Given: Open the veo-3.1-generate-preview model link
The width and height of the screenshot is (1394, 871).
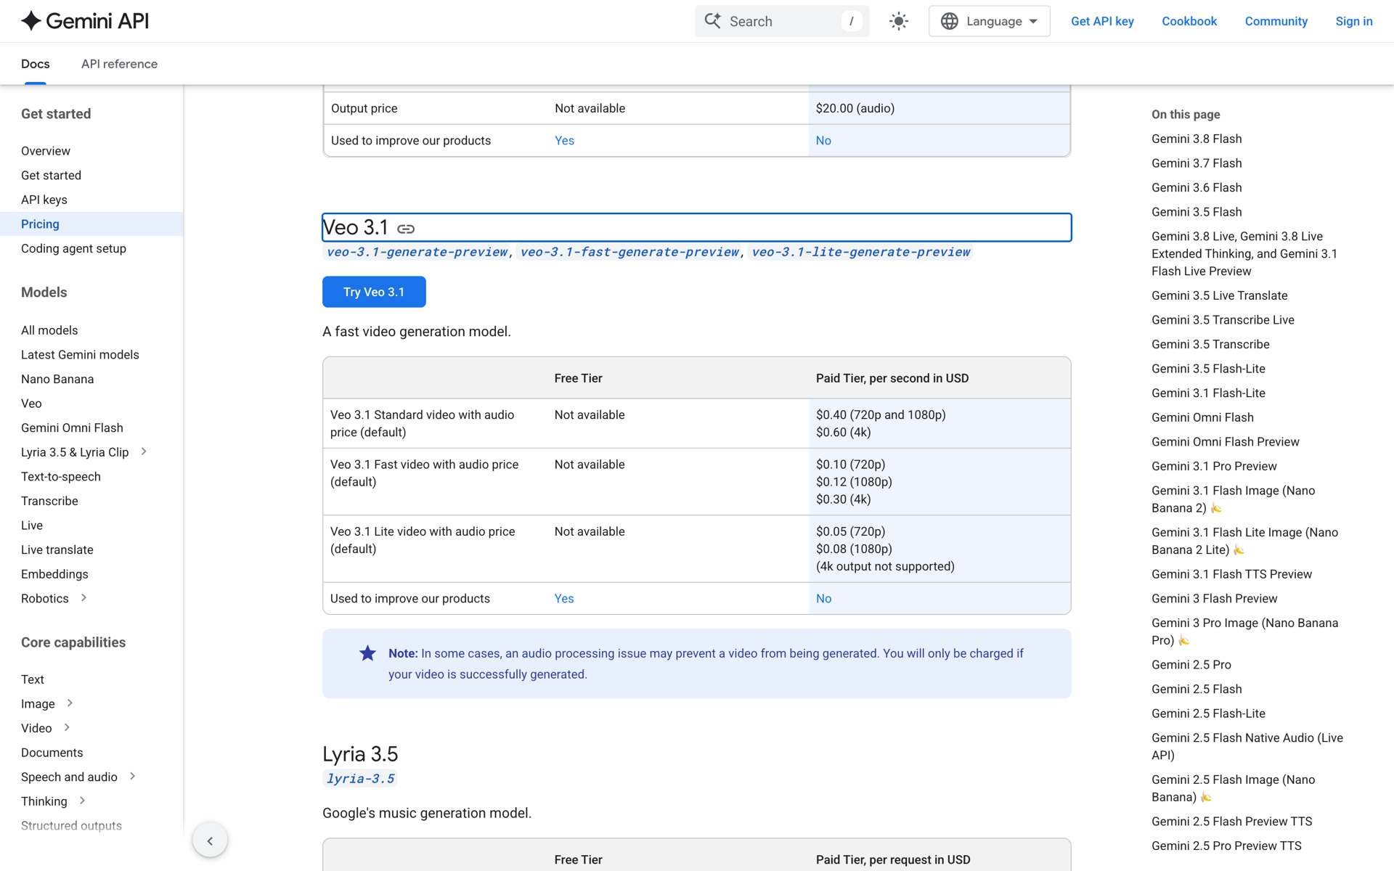Looking at the screenshot, I should [417, 252].
